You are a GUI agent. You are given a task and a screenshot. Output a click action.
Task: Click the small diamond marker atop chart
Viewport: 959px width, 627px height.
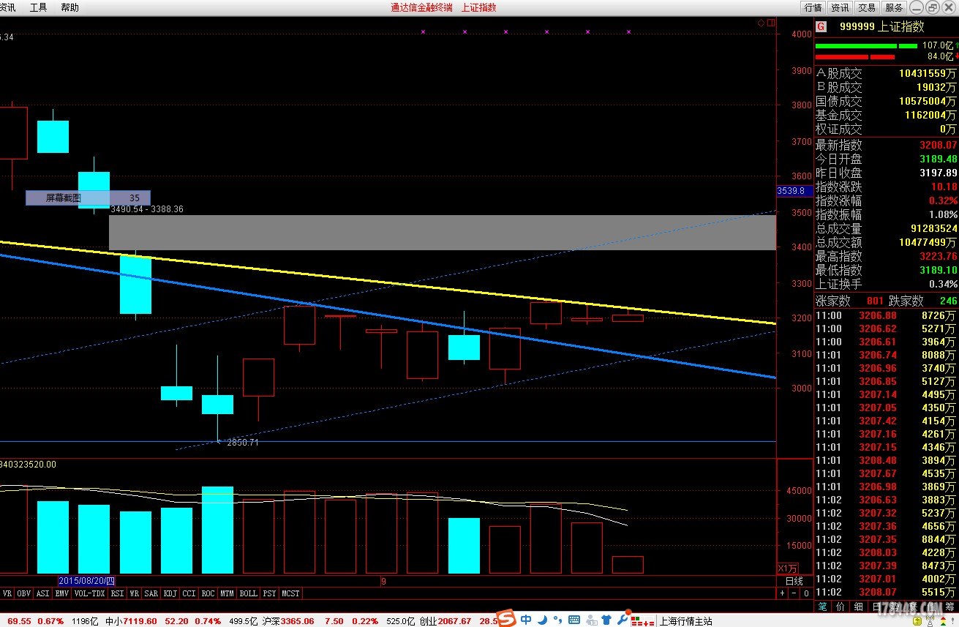click(761, 23)
